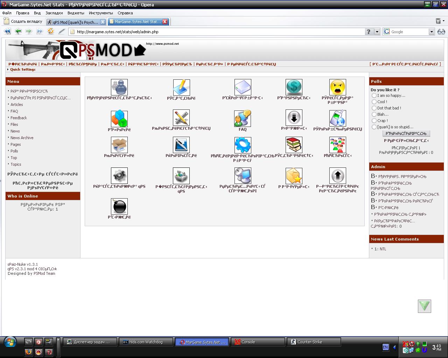Screen dimensions: 448x358
Task: Open the Правка menu
Action: tap(23, 13)
